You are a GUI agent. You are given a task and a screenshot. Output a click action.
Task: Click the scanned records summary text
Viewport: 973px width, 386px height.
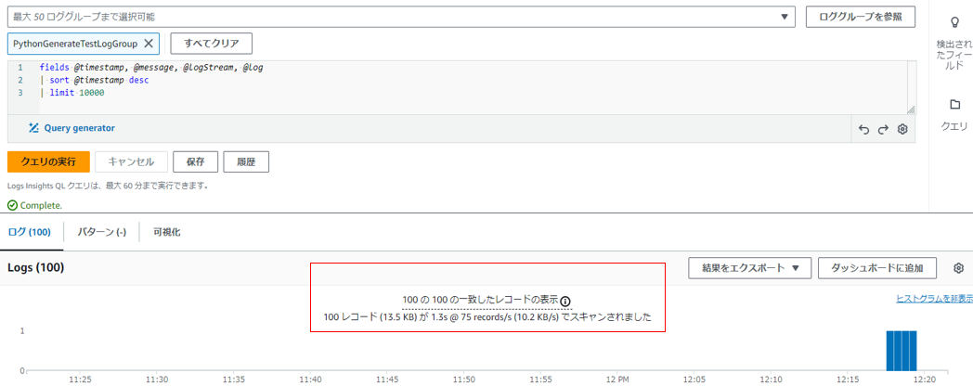tap(487, 317)
